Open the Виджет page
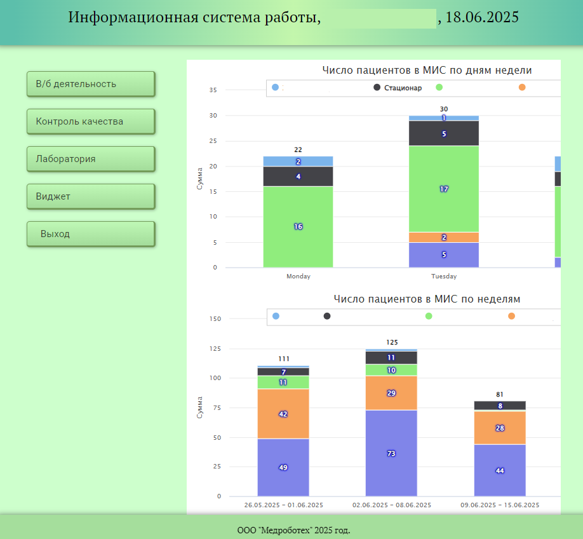The width and height of the screenshot is (583, 539). click(91, 196)
